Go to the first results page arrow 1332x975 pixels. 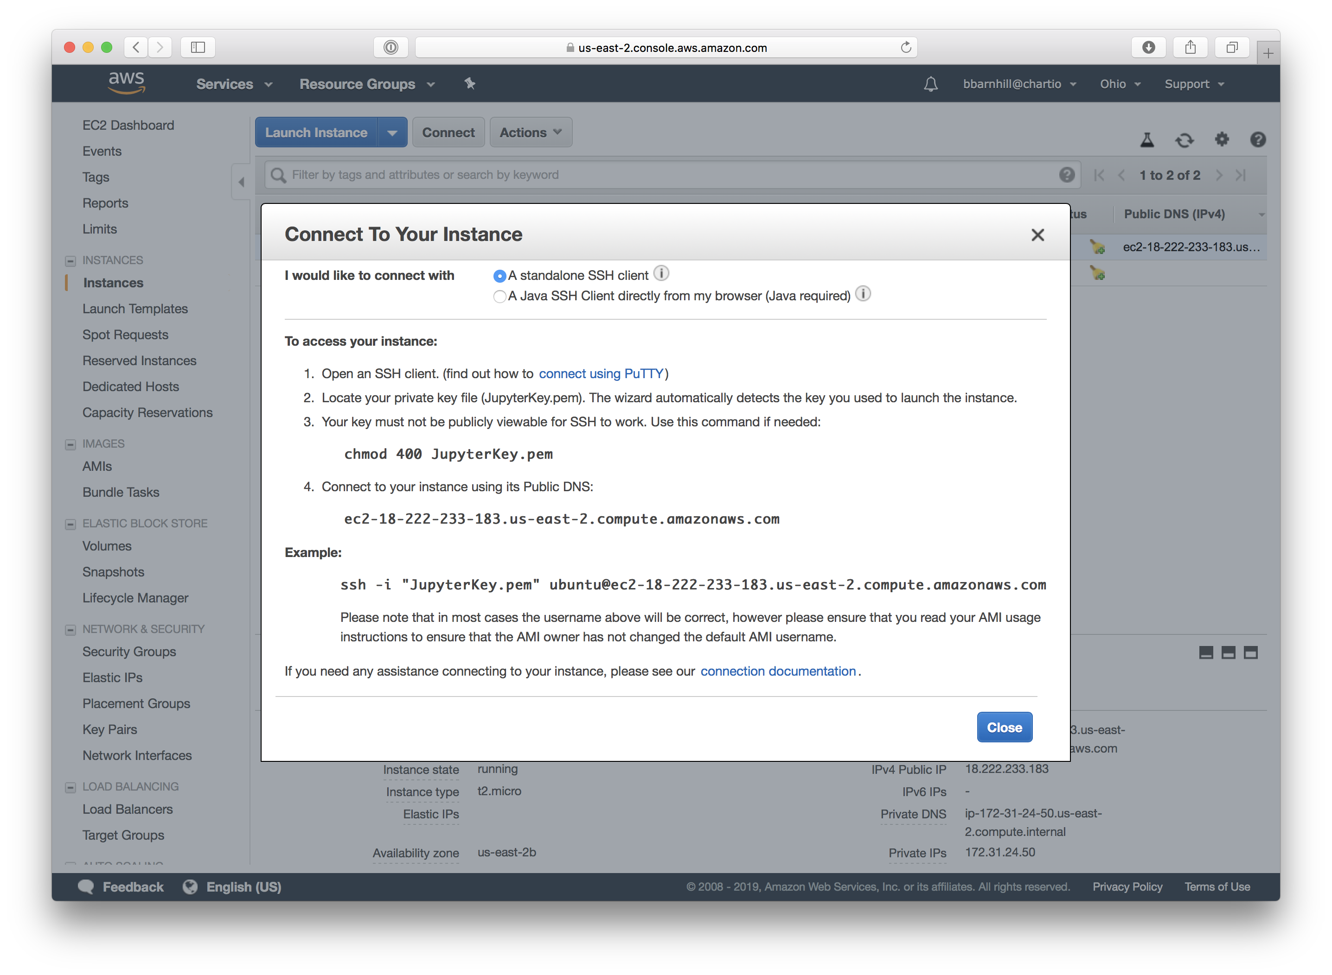pyautogui.click(x=1099, y=175)
